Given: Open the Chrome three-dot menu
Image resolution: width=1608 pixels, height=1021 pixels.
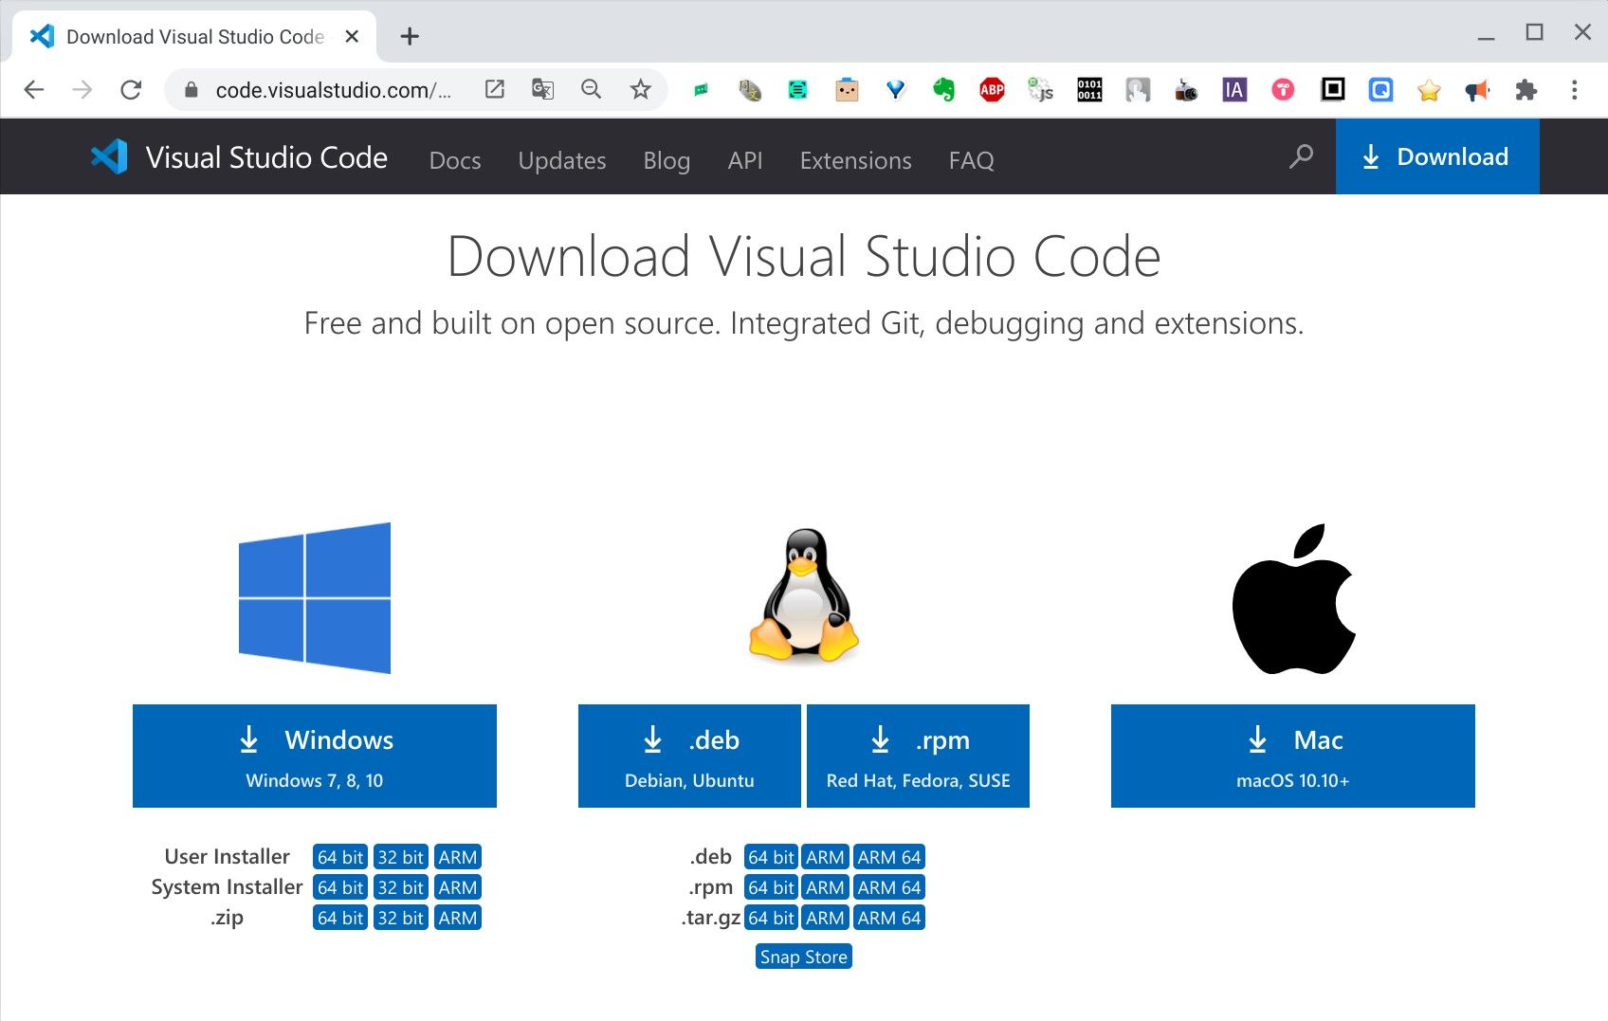Looking at the screenshot, I should tap(1574, 90).
